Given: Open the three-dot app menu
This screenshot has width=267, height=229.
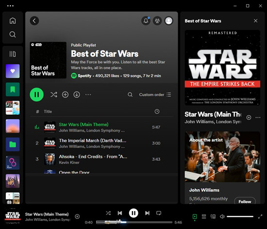Looking at the screenshot, I should [10, 6].
